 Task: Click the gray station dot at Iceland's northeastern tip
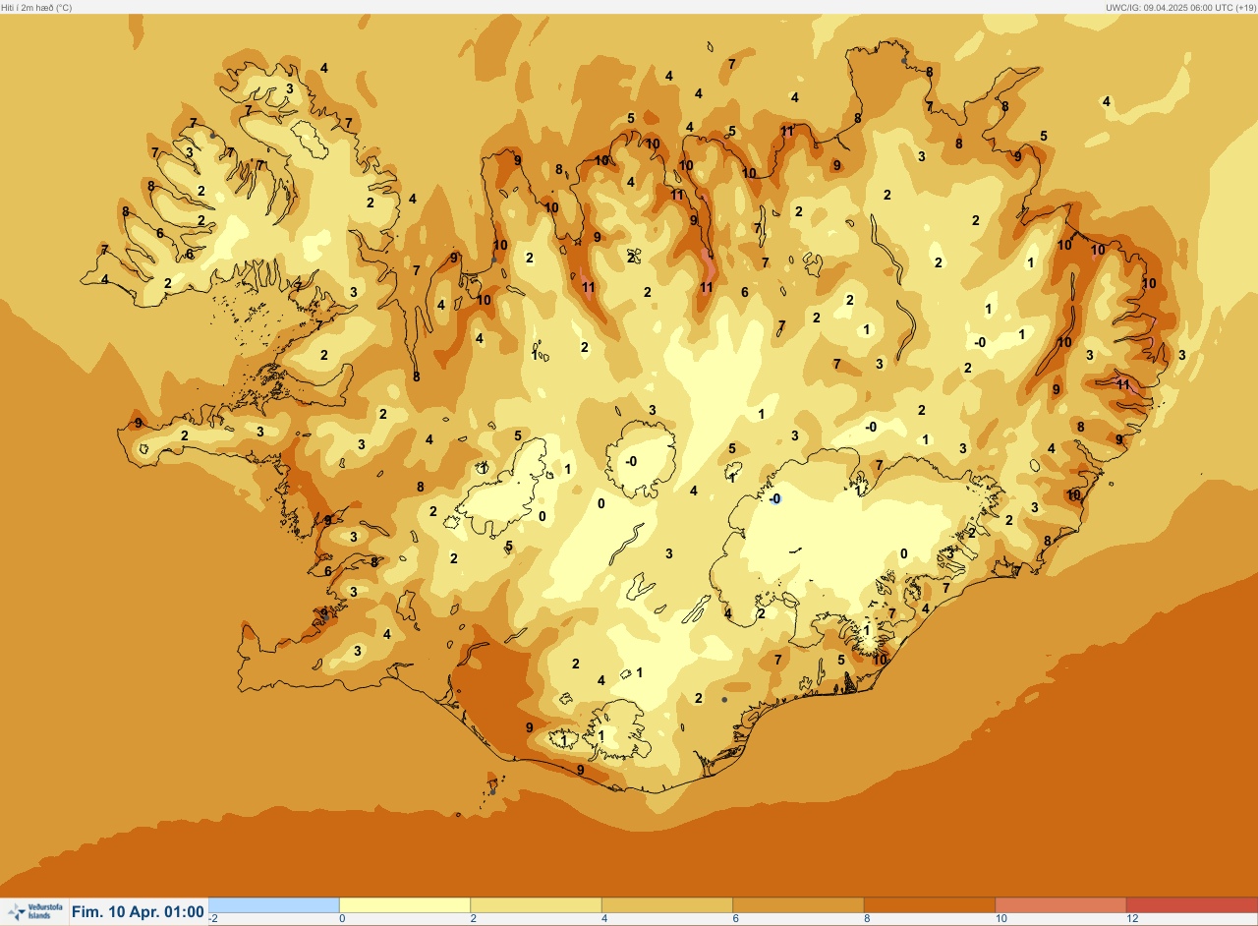point(904,60)
